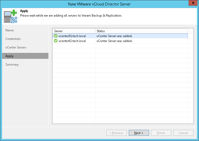The image size is (199, 141).
Task: Click the Next button
Action: pyautogui.click(x=139, y=133)
